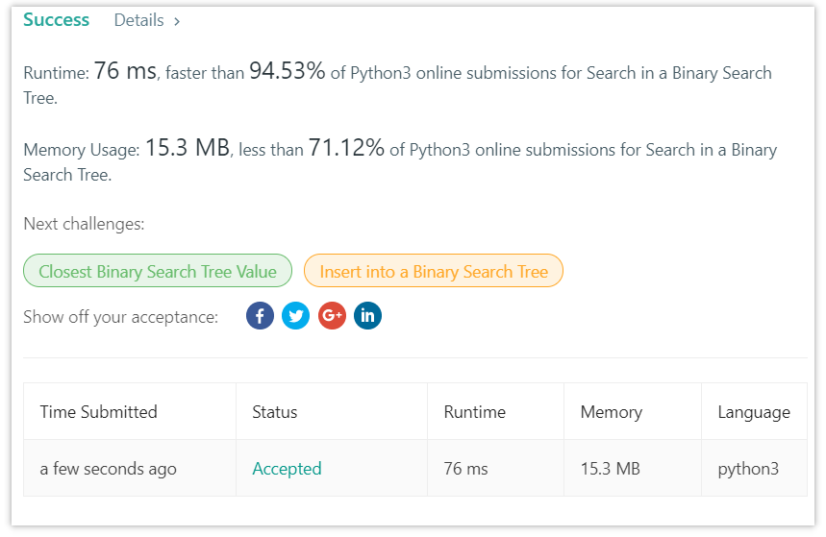Open Closest Binary Search Tree Value challenge
Screen dimensions: 826x537
[x=158, y=271]
